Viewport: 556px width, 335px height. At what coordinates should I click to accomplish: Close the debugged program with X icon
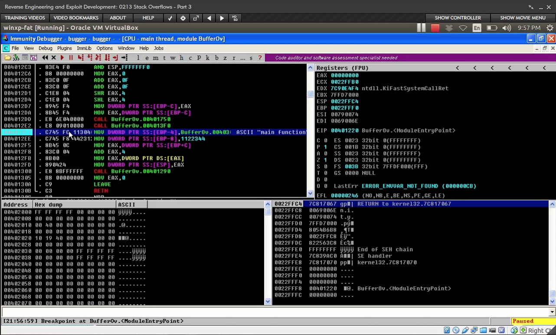[x=54, y=57]
